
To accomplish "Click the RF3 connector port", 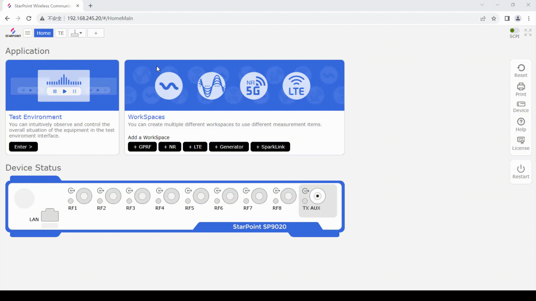I will pos(142,196).
